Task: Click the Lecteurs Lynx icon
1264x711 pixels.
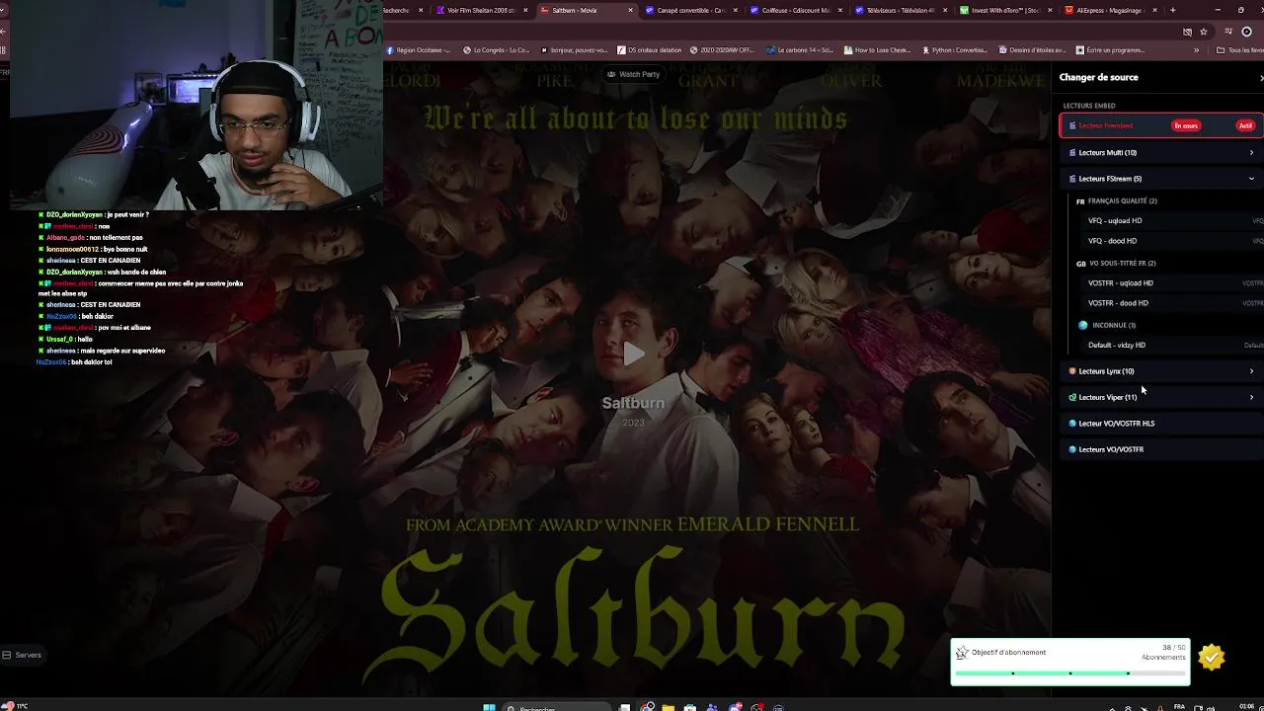Action: (1072, 371)
